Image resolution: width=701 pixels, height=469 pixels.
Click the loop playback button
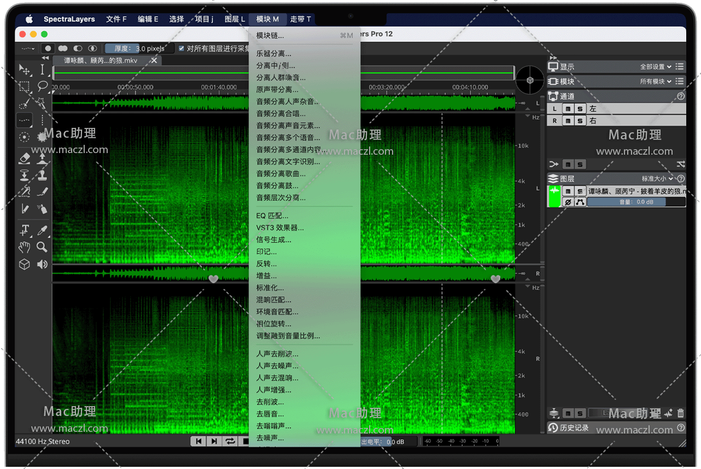click(230, 441)
